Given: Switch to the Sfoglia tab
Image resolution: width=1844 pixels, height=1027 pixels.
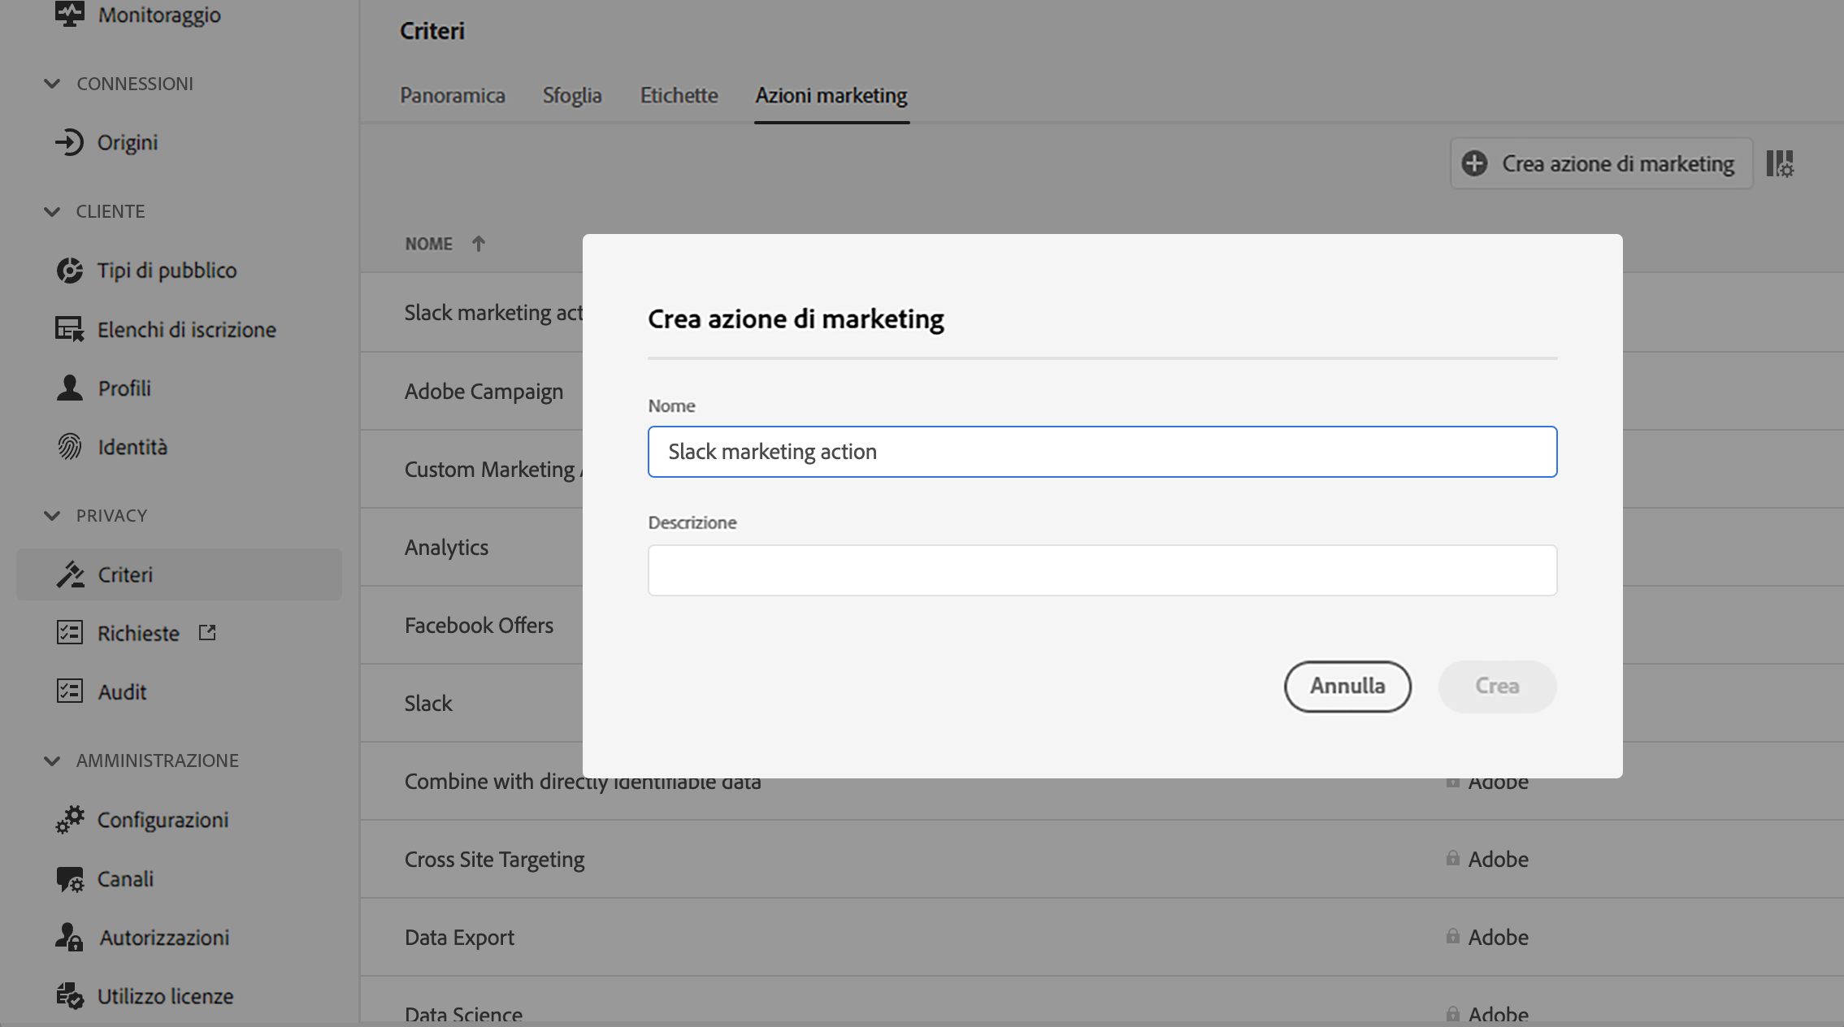Looking at the screenshot, I should click(x=572, y=96).
